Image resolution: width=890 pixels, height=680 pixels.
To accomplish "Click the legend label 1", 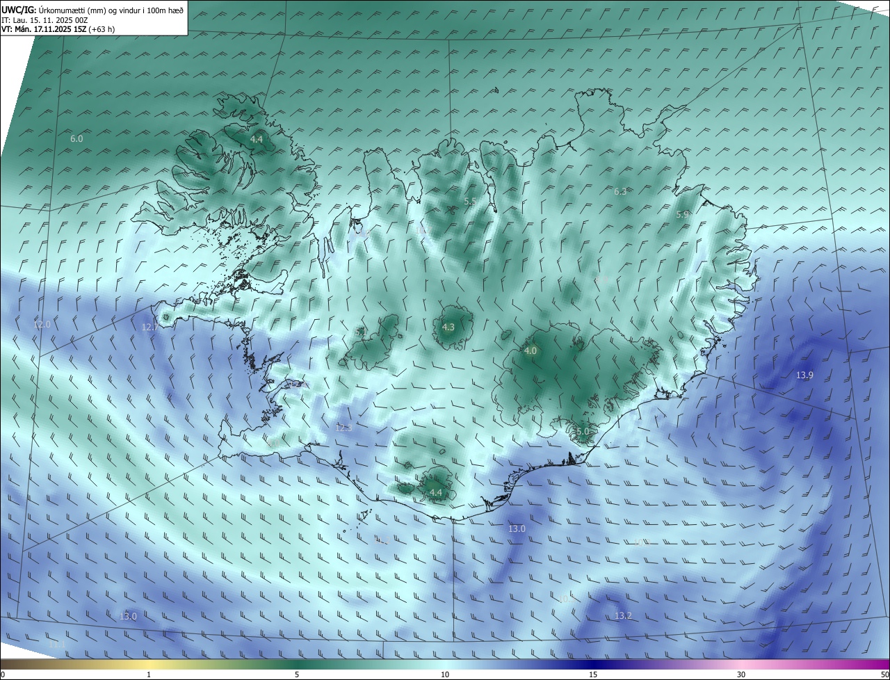I will [x=149, y=674].
